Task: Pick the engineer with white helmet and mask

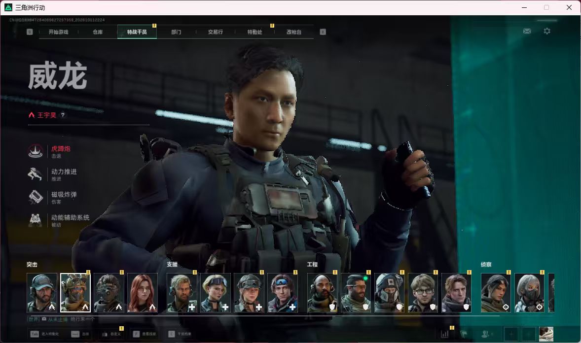Action: point(390,293)
